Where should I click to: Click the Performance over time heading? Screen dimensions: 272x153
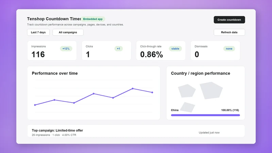tap(55, 73)
